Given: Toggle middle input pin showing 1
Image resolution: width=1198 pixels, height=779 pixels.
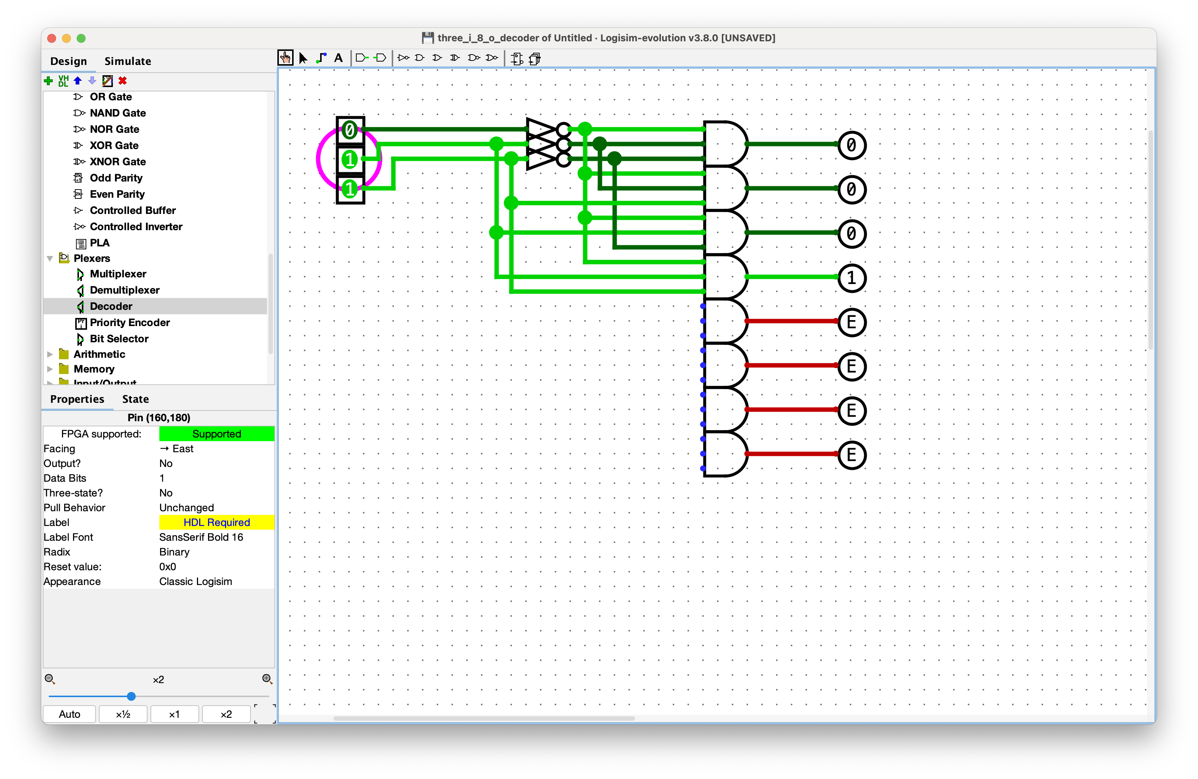Looking at the screenshot, I should tap(350, 160).
